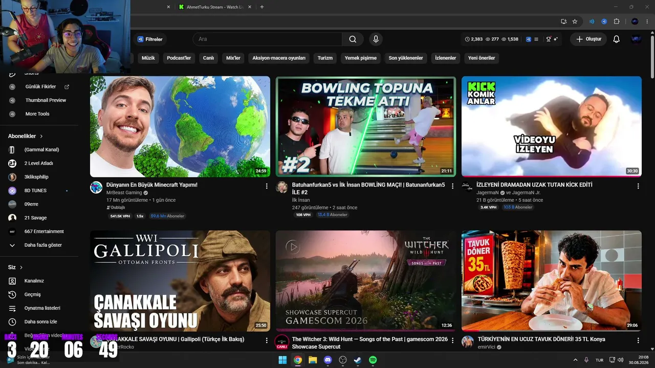This screenshot has width=655, height=368.
Task: Show hidden system tray icons
Action: [575, 360]
